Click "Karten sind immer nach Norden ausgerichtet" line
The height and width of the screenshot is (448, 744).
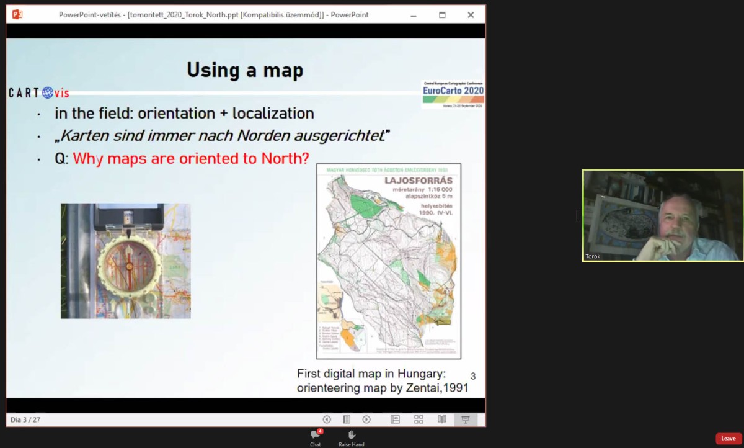click(223, 135)
